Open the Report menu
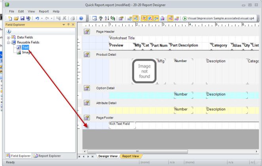 [x=44, y=11]
